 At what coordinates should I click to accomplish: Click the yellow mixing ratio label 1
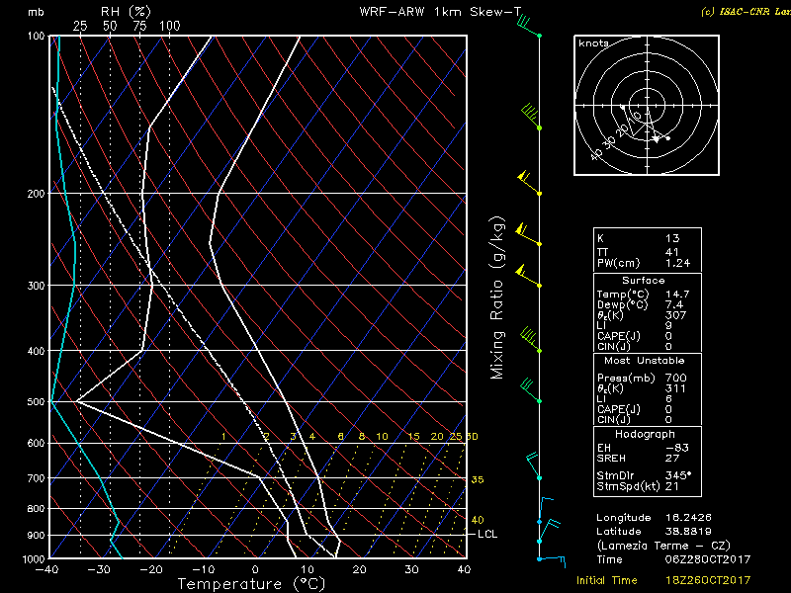[224, 437]
